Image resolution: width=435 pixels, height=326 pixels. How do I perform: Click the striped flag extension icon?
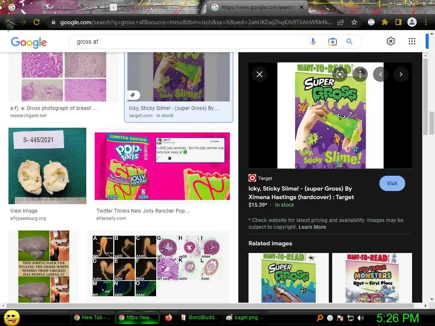tap(371, 22)
